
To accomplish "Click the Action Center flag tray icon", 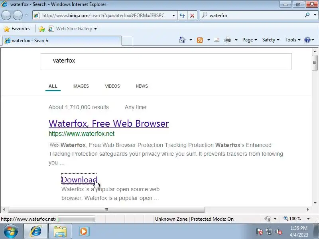I will (259, 231).
